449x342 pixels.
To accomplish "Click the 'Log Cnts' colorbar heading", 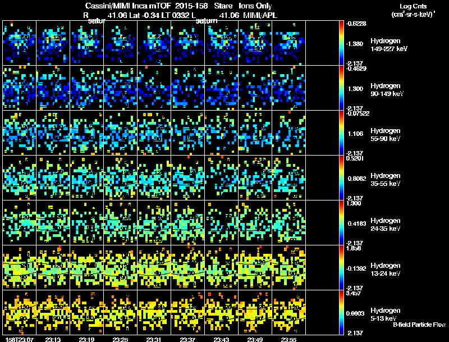I will pos(413,6).
